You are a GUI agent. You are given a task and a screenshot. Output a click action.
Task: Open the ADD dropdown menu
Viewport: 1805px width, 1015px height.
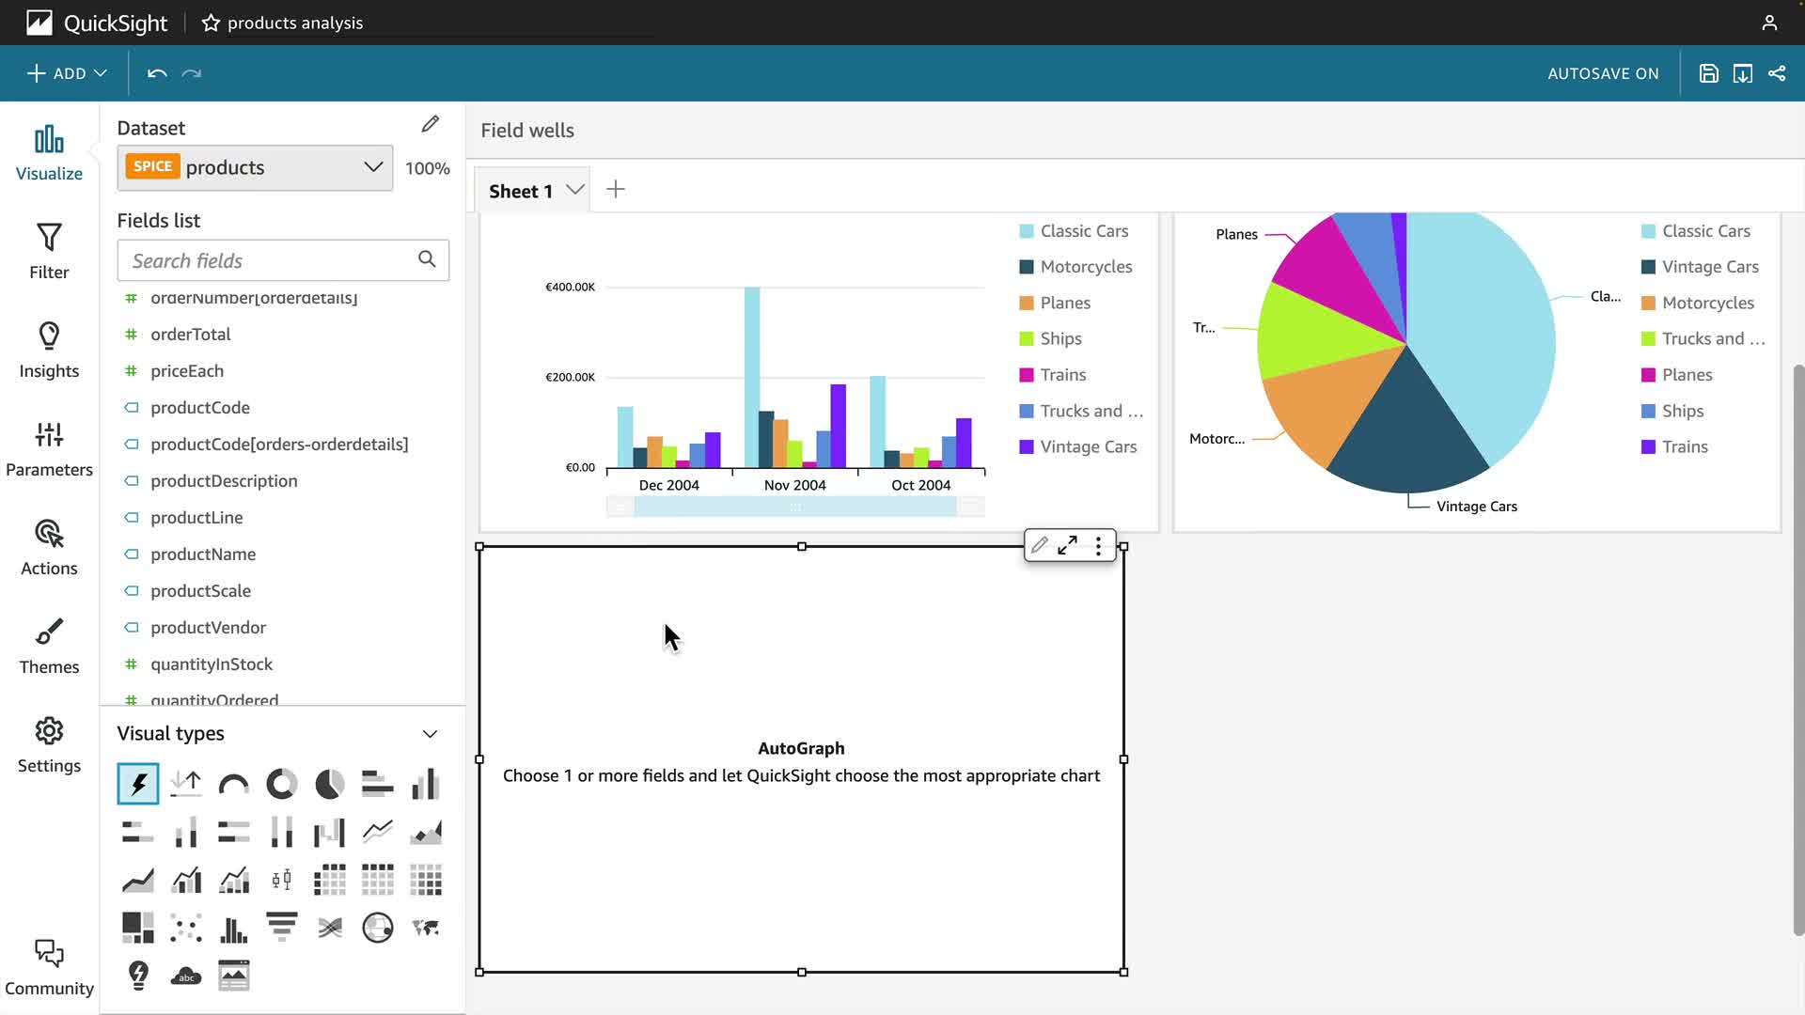(67, 73)
